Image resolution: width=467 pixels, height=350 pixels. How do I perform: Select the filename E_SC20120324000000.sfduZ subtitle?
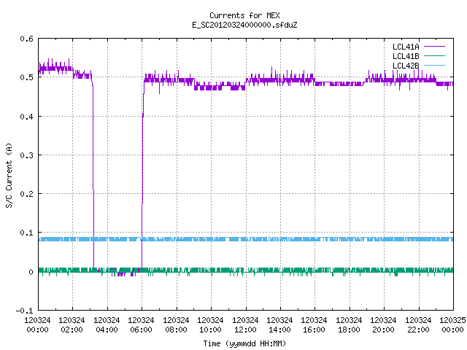(244, 25)
